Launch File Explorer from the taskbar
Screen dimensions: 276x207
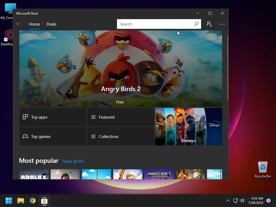tap(20, 201)
